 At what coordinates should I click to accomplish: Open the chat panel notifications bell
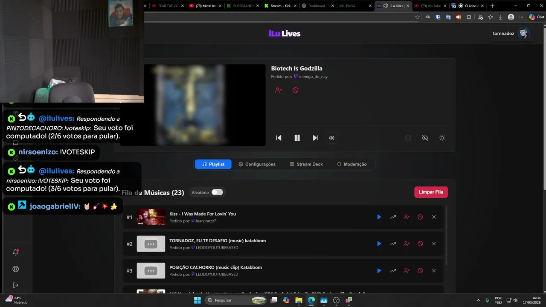tap(16, 252)
